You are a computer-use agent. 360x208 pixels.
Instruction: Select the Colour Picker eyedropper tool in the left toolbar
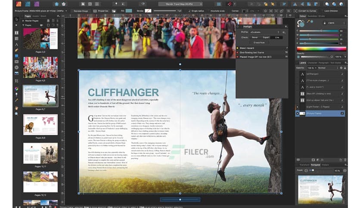pyautogui.click(x=16, y=100)
